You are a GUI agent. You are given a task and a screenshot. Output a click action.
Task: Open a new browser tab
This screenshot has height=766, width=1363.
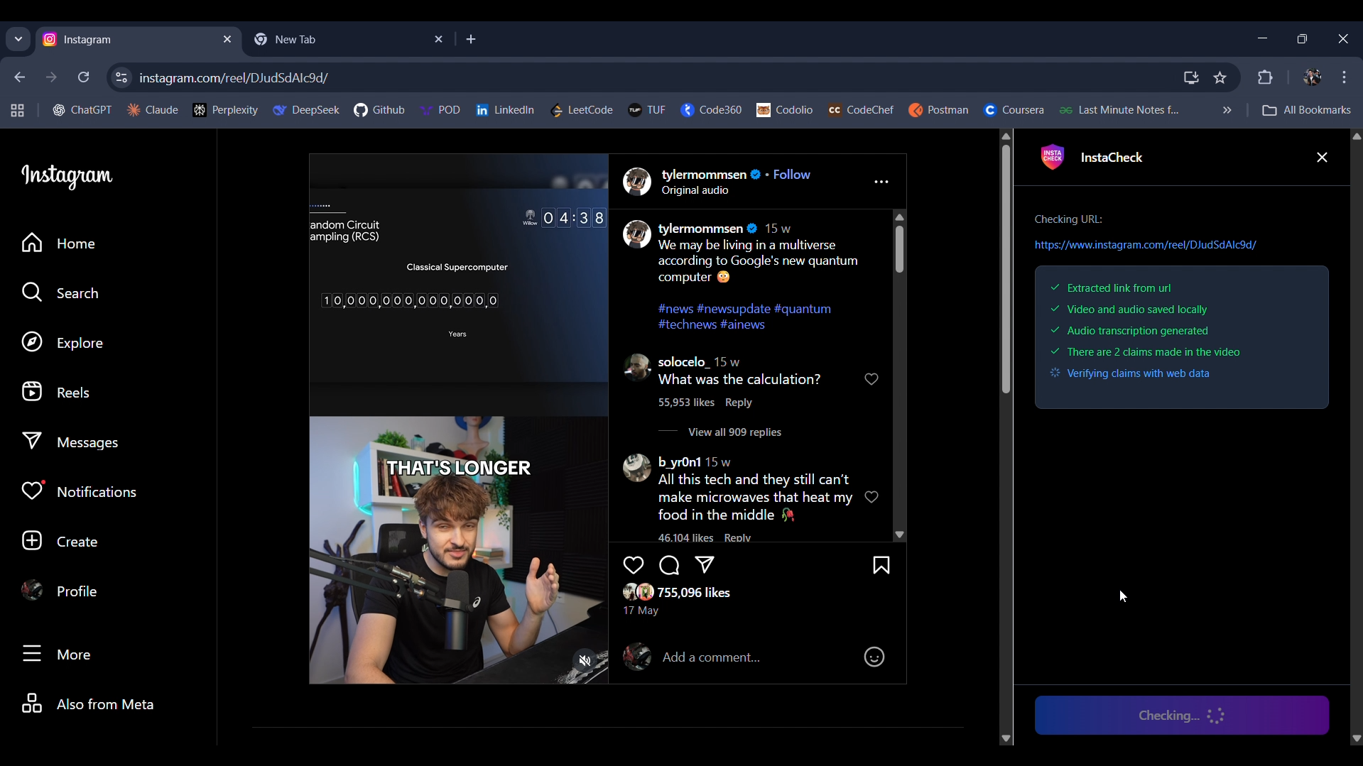pos(471,40)
